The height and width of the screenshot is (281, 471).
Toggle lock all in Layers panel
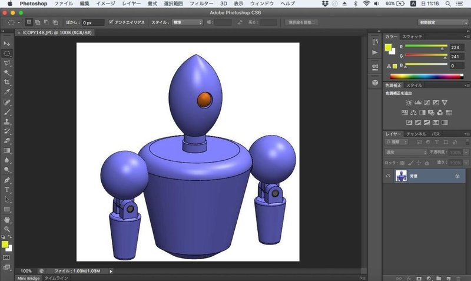pyautogui.click(x=426, y=163)
